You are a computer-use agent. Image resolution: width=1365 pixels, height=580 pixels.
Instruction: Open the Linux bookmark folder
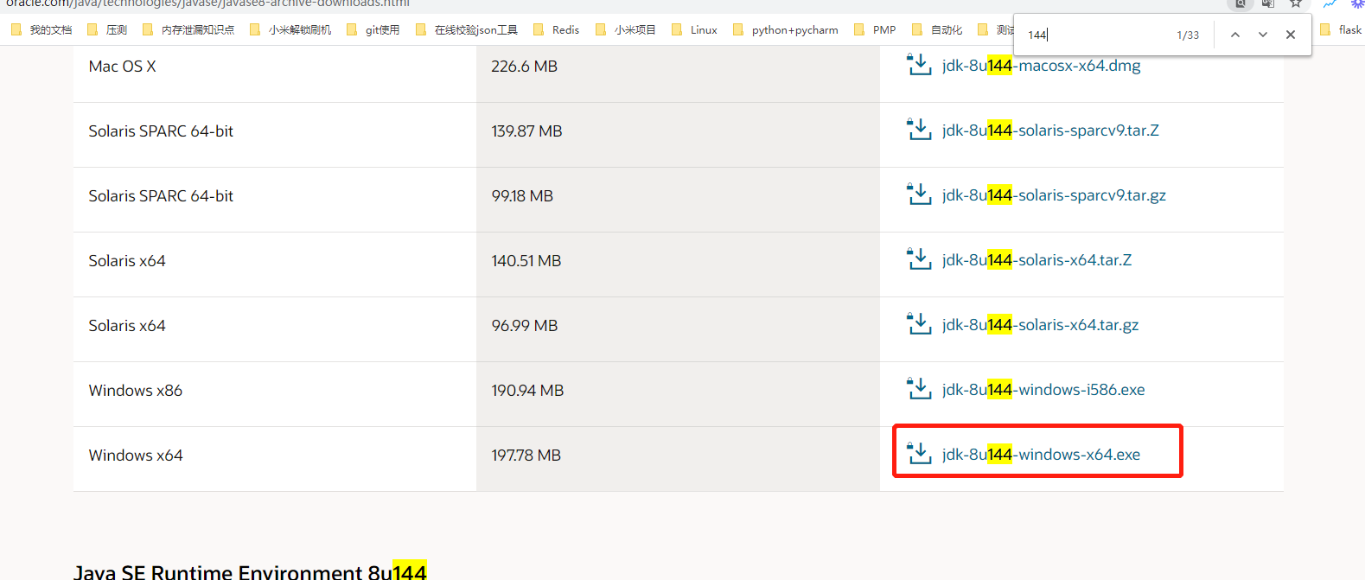tap(695, 29)
